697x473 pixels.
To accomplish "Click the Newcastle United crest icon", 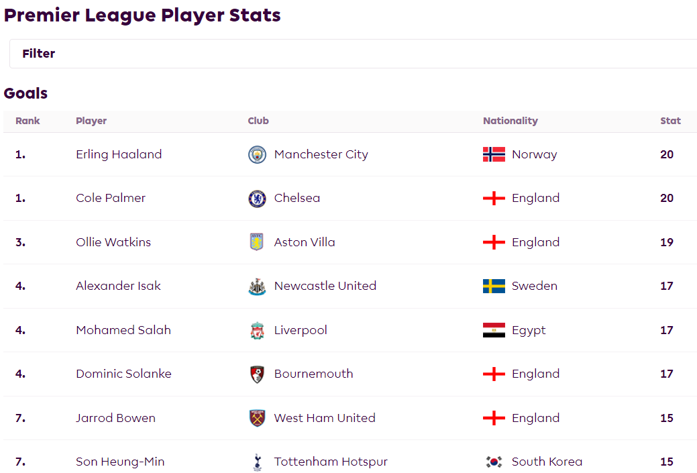I will 257,286.
